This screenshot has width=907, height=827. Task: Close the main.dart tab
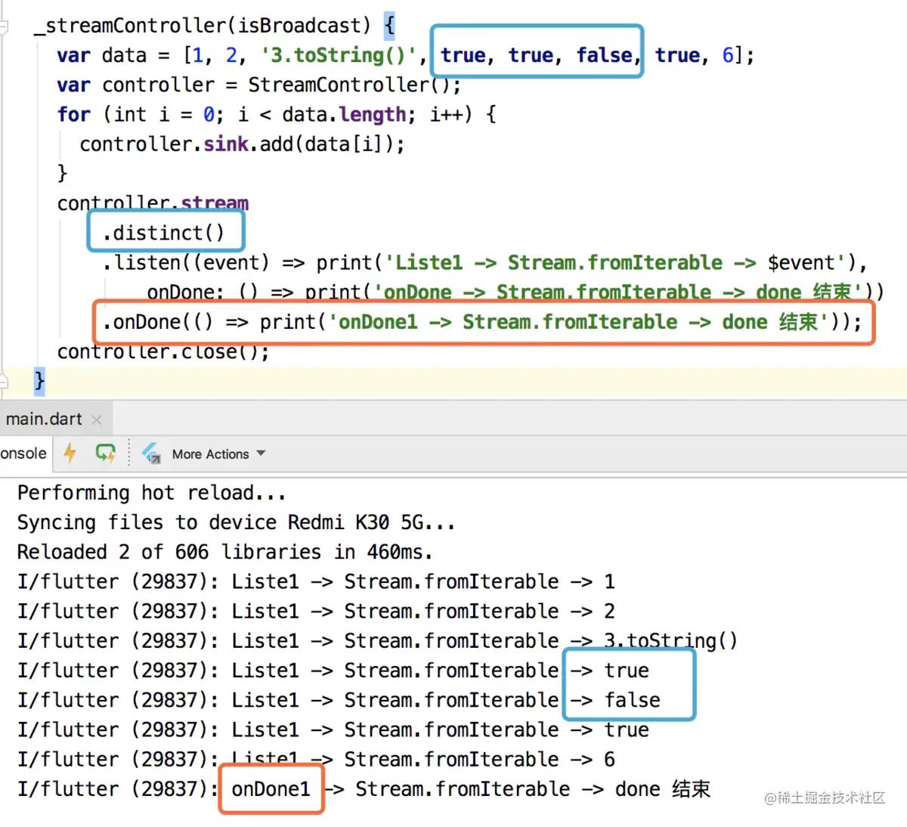click(97, 420)
